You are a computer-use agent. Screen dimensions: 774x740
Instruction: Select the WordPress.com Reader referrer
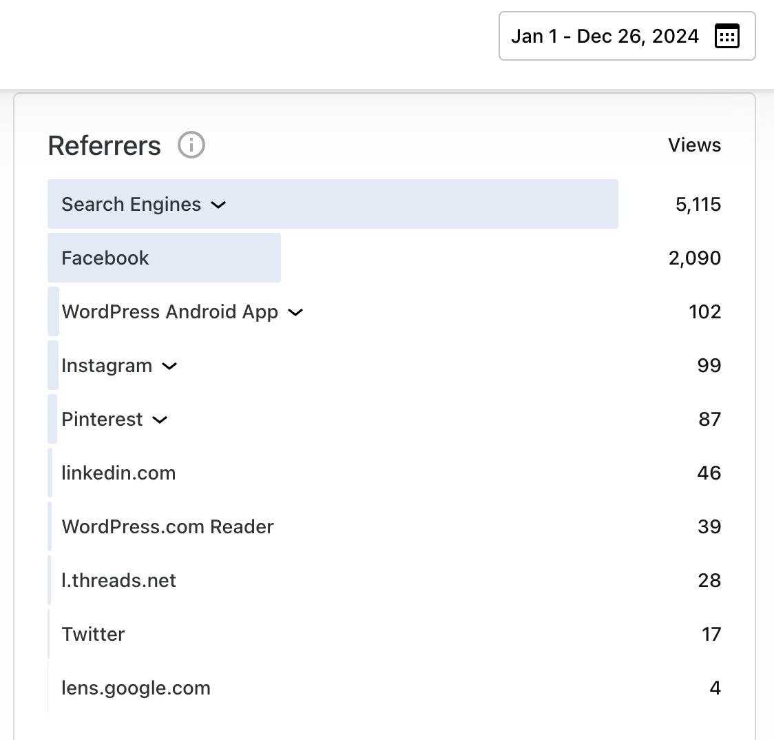click(167, 527)
